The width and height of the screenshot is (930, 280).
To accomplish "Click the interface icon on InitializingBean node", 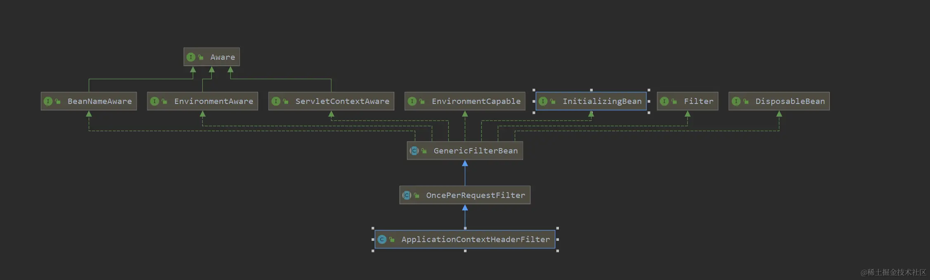I will [x=543, y=101].
